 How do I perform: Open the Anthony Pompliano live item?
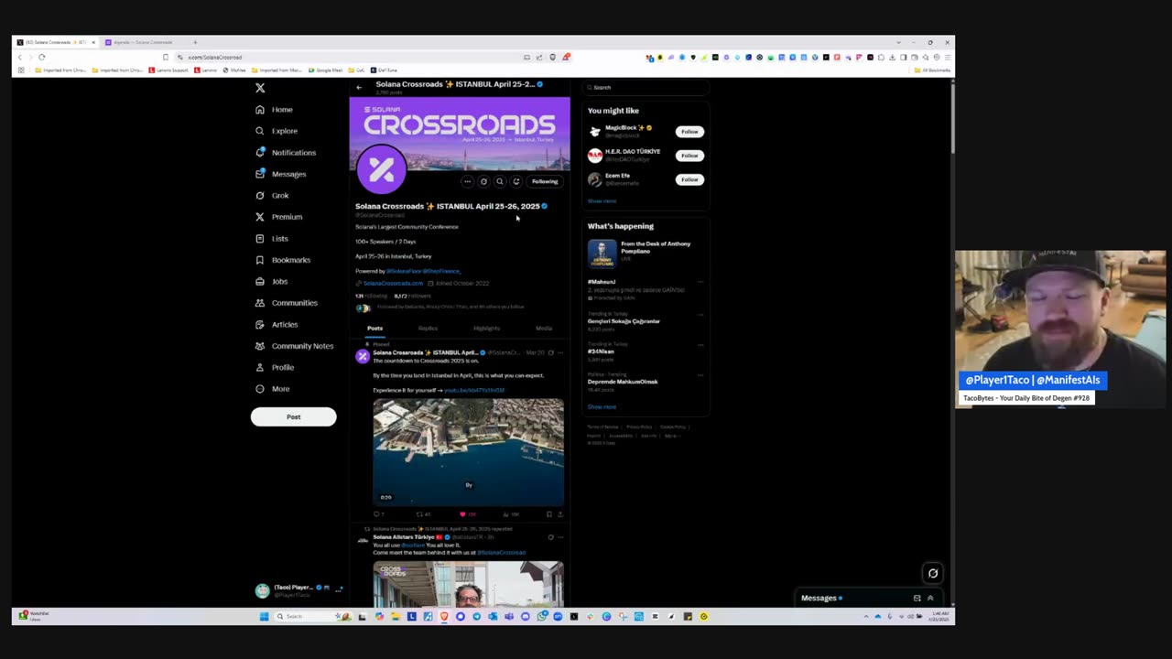click(x=646, y=253)
